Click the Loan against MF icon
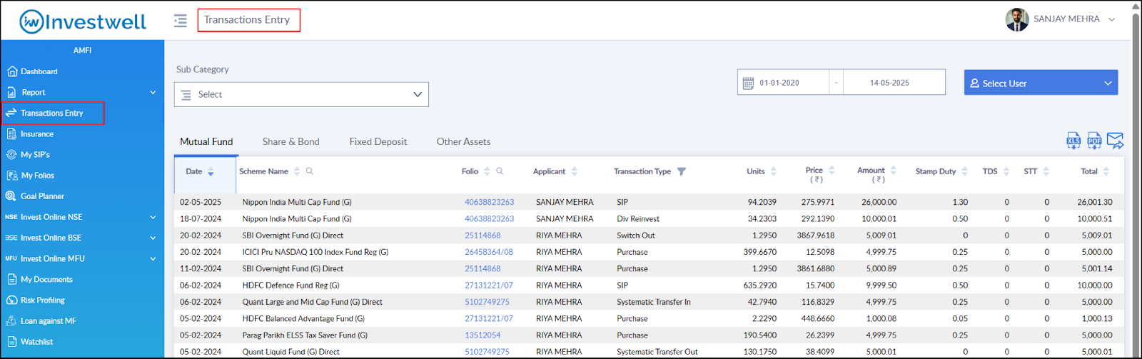1142x359 pixels. pos(11,320)
